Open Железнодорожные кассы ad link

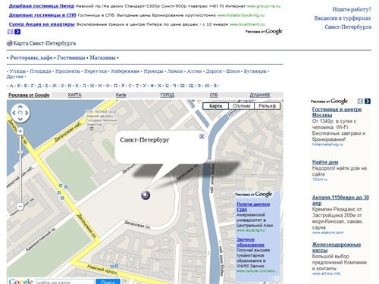(337, 248)
